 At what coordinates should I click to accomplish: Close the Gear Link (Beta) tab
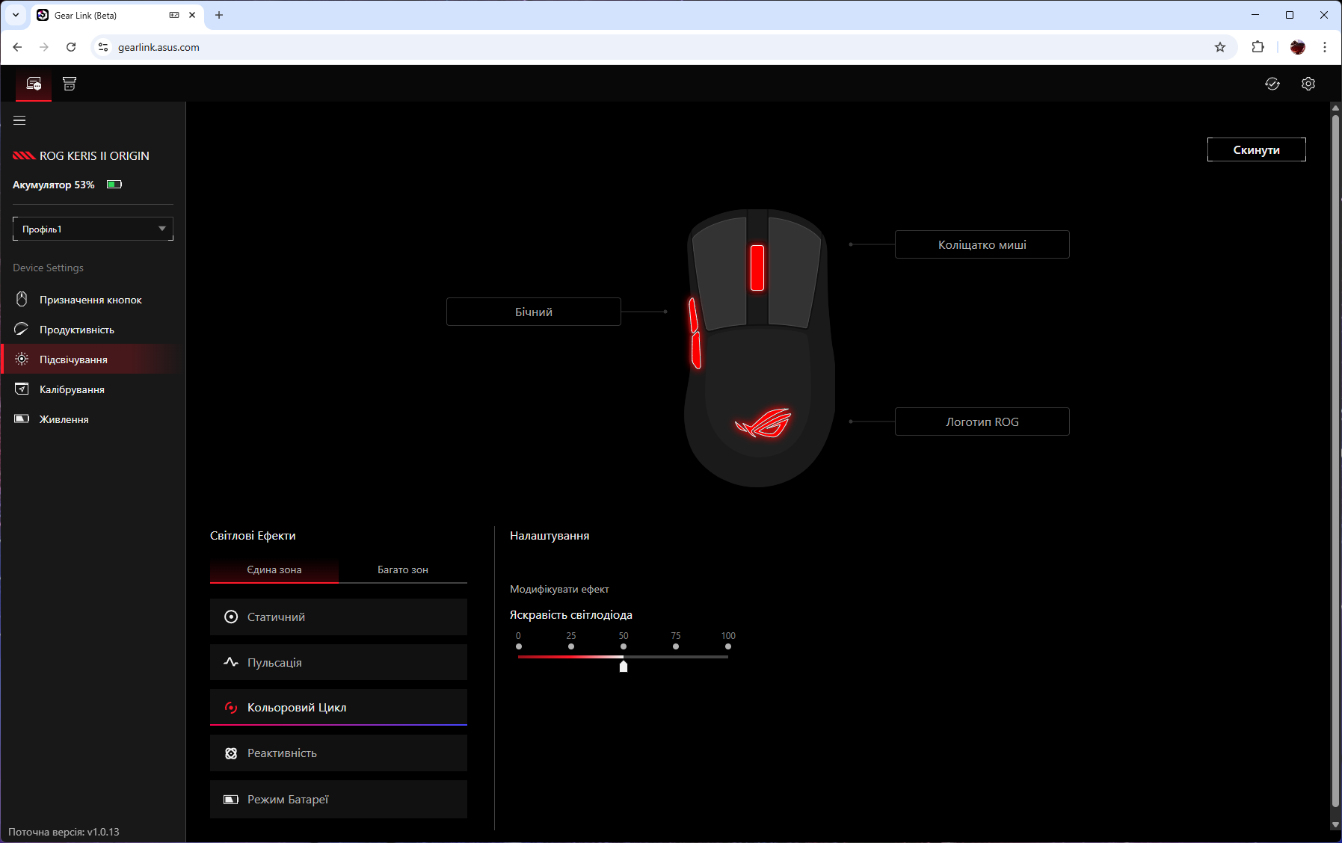(192, 15)
